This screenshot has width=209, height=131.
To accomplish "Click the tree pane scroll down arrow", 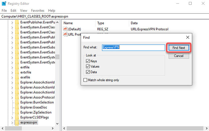I will [57, 124].
